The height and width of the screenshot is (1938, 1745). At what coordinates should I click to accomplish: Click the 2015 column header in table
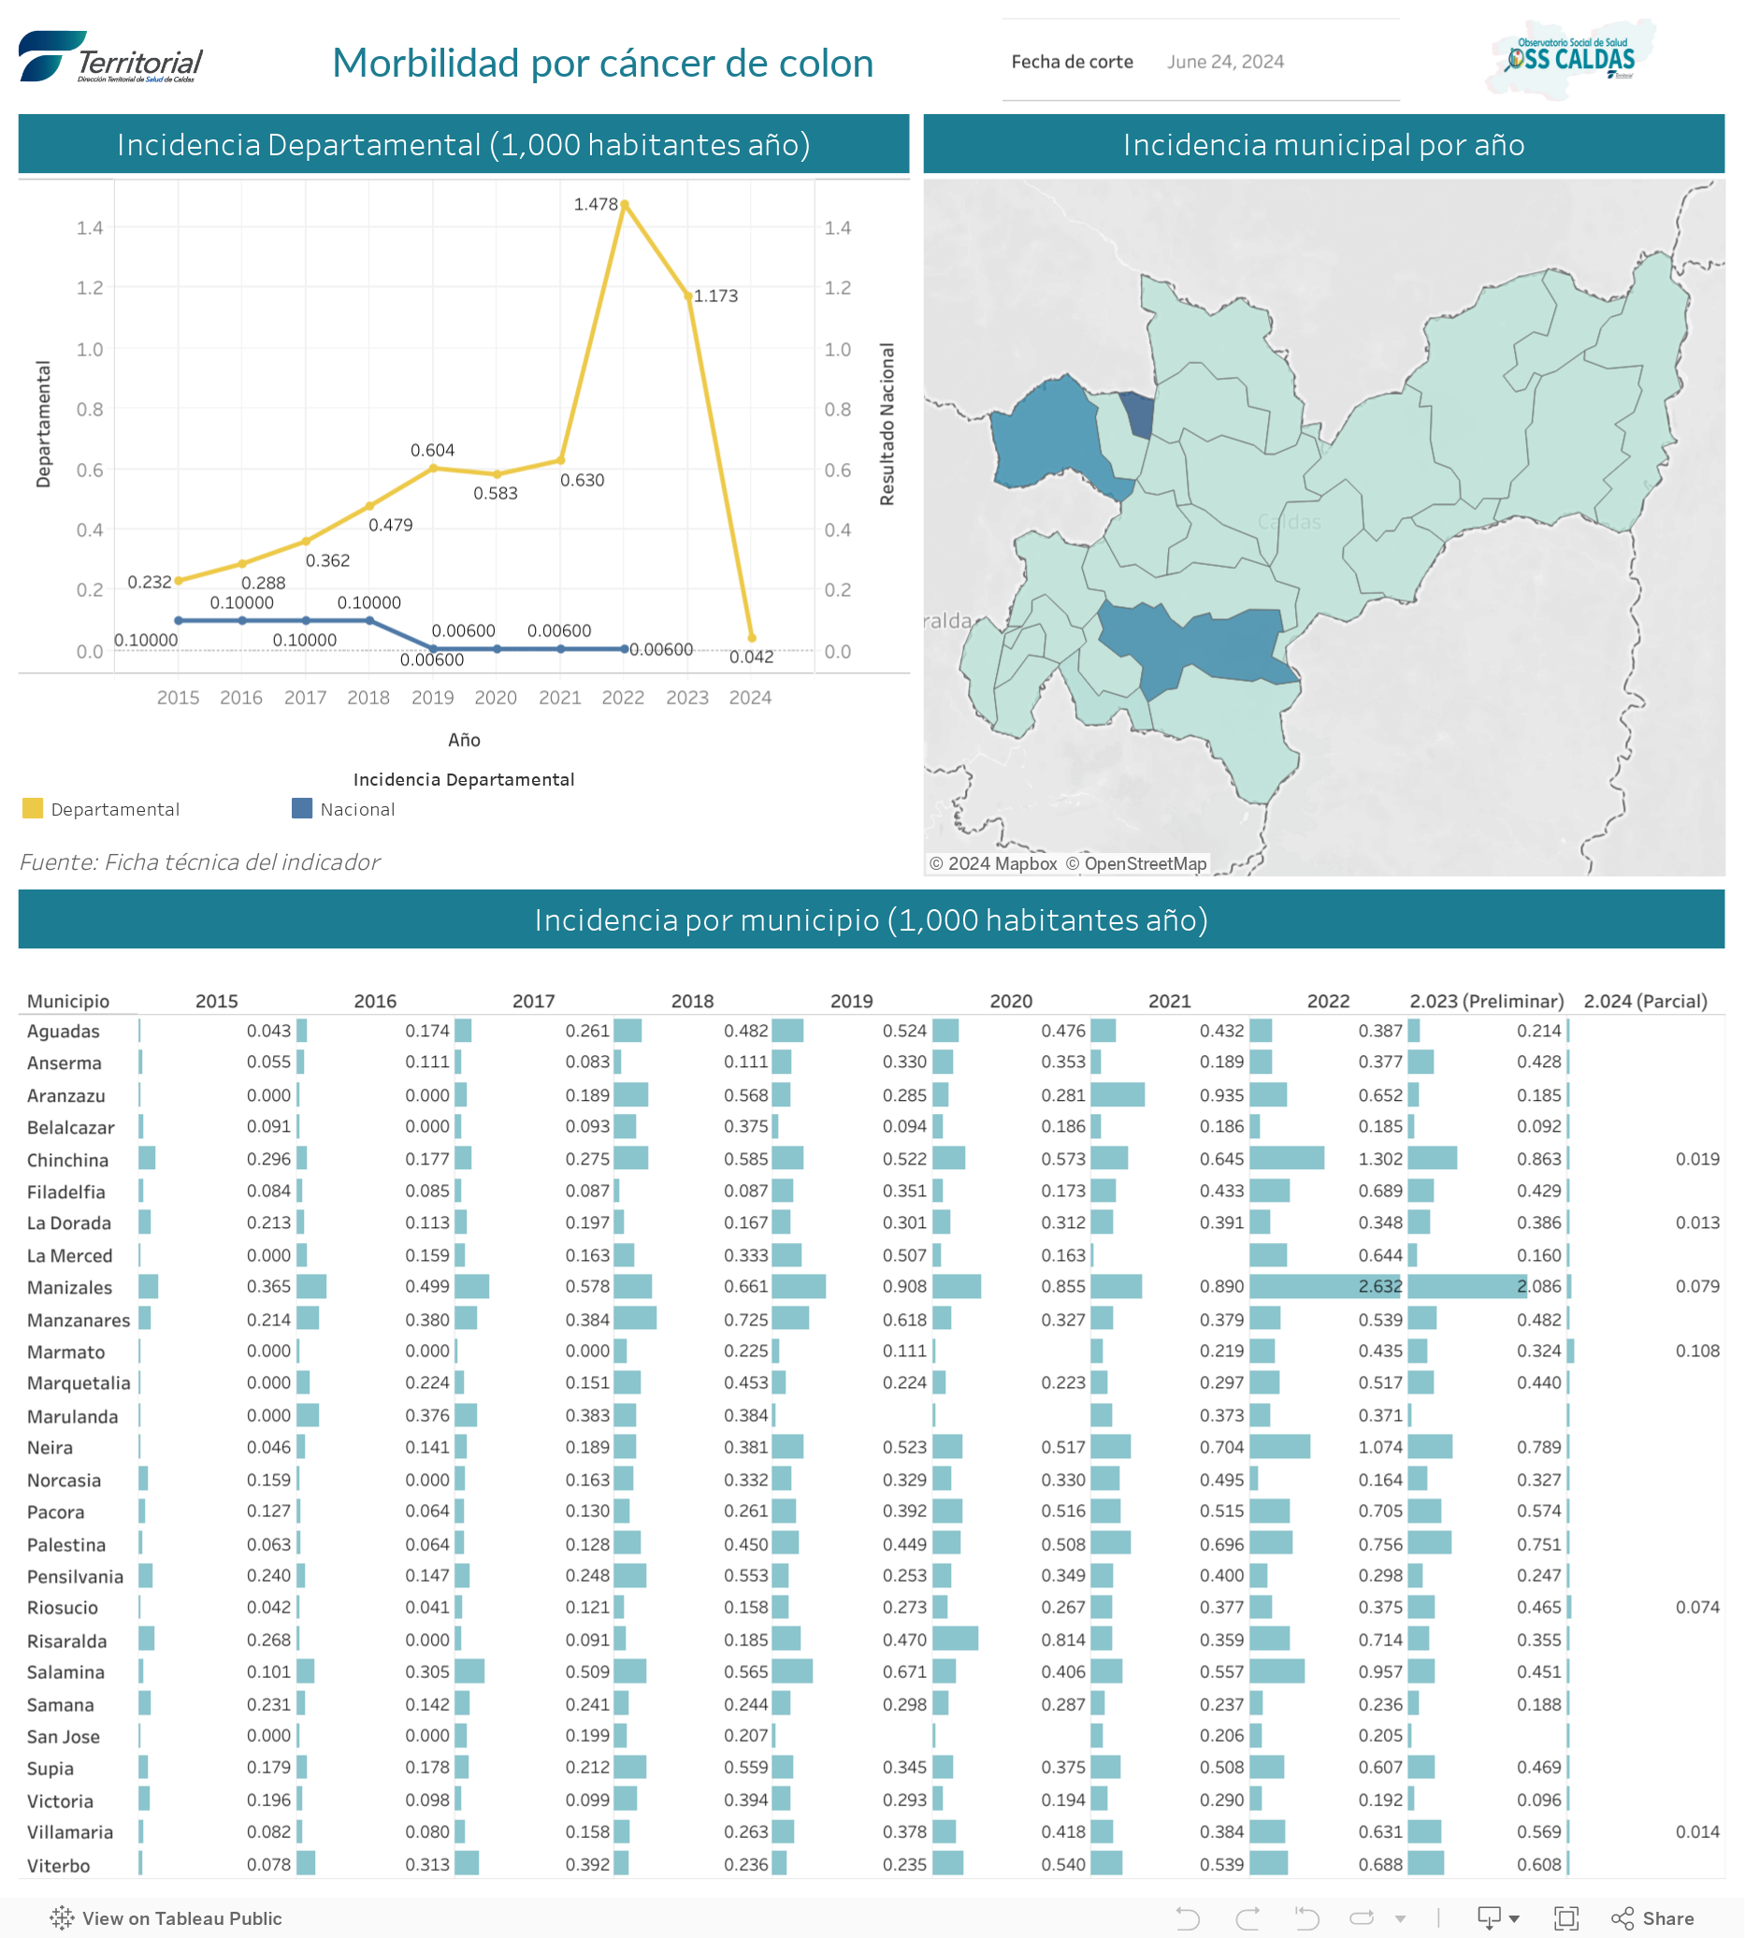(x=217, y=1000)
